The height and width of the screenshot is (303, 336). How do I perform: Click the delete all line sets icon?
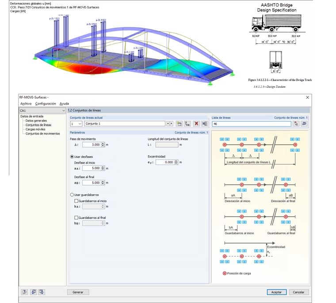[205, 123]
